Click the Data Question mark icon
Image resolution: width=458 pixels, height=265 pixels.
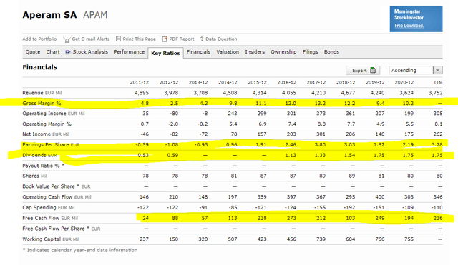[x=202, y=39]
